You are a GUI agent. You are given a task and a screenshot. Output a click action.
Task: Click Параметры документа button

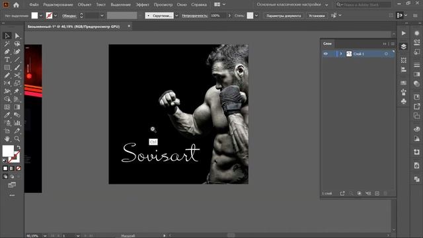coord(284,16)
